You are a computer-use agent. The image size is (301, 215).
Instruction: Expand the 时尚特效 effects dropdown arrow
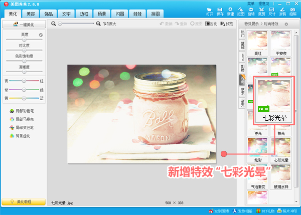point(286,24)
